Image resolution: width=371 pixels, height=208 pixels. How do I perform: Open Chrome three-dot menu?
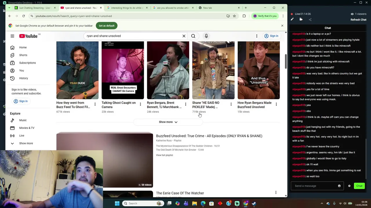click(x=283, y=16)
